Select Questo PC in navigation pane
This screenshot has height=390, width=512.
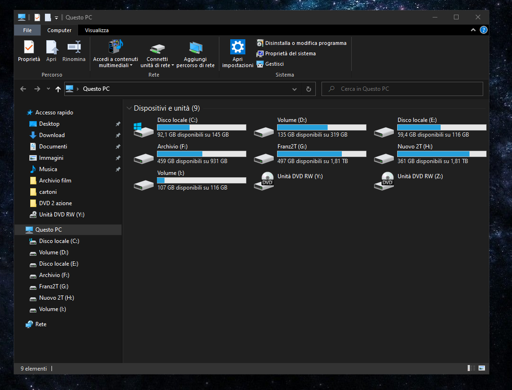[68, 230]
